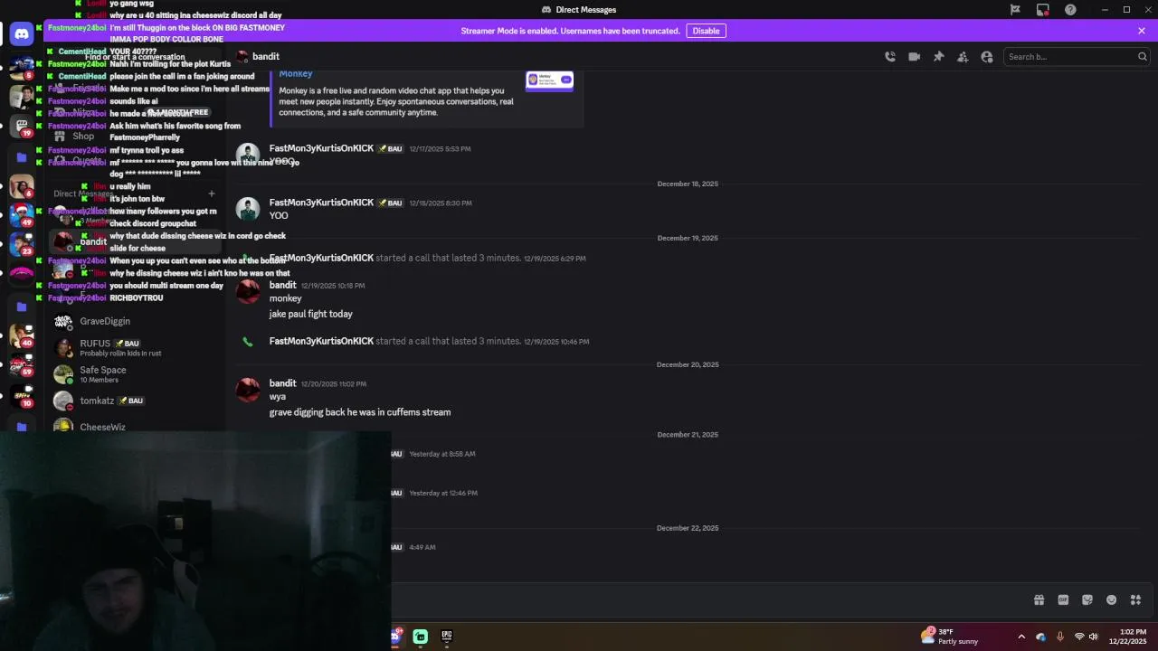
Task: Open Discord Help question mark icon
Action: 1071,10
